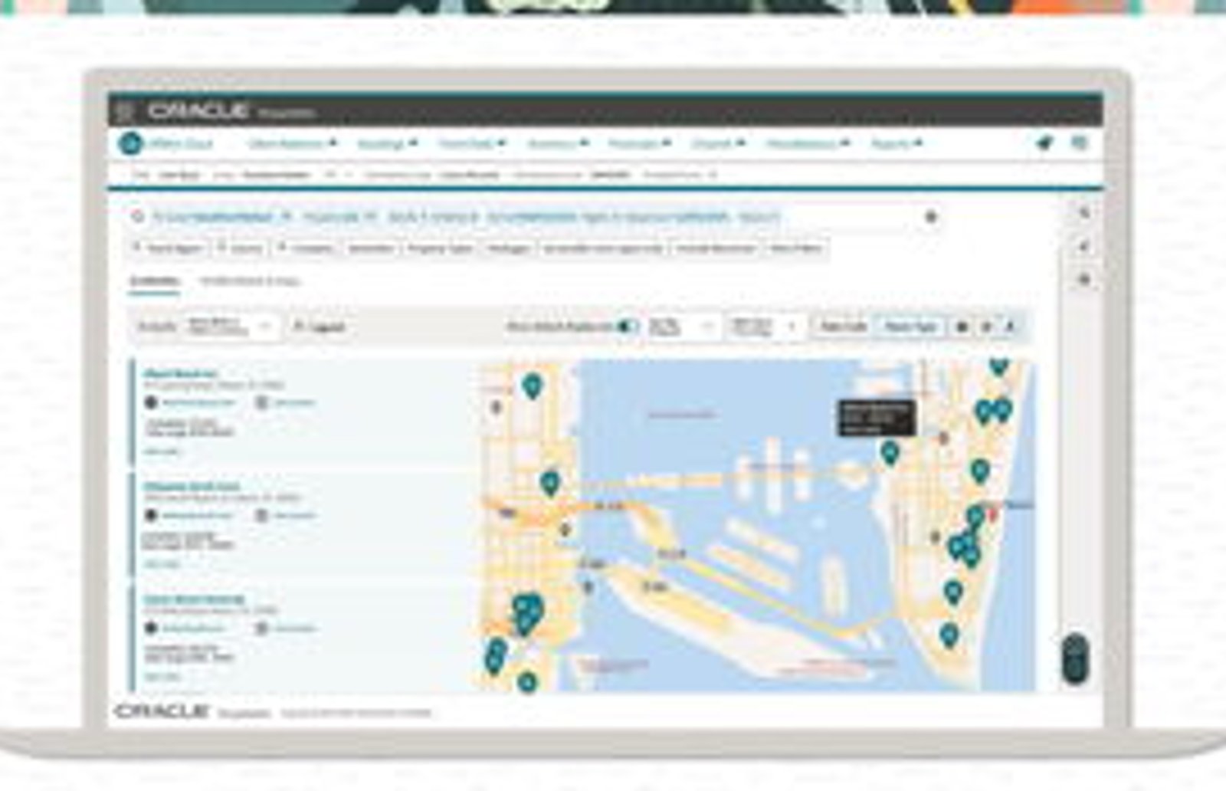Viewport: 1226px width, 791px height.
Task: Open the Front Desk menu
Action: pos(472,143)
